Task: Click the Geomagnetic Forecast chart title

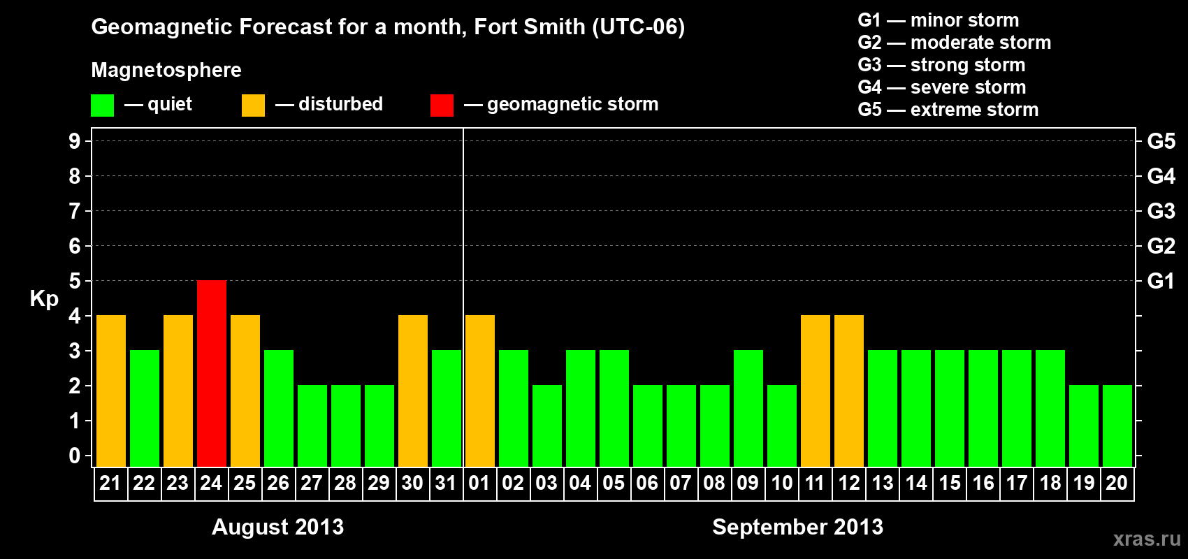Action: point(388,27)
